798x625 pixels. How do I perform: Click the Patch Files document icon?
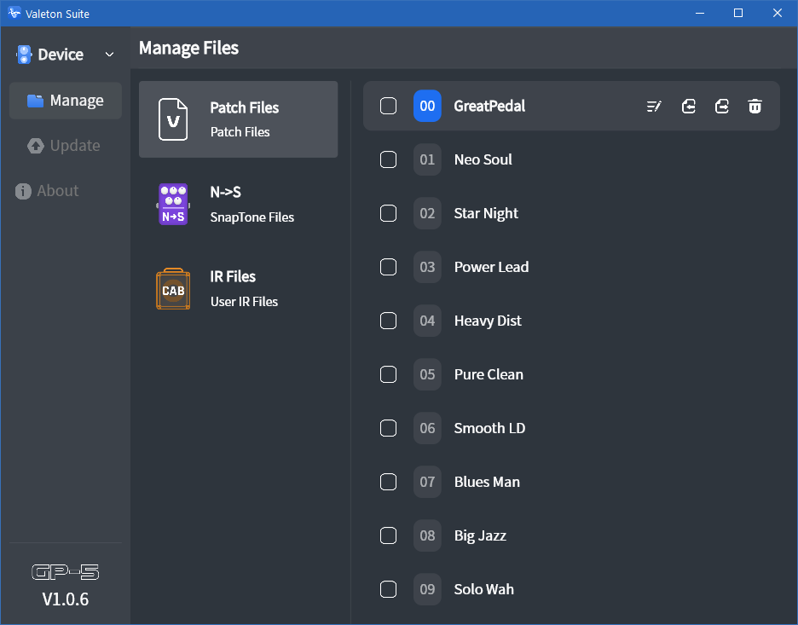coord(173,119)
